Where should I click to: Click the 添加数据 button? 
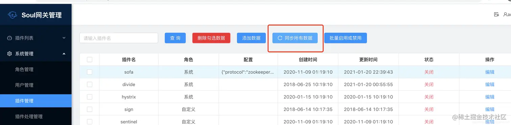click(x=251, y=38)
